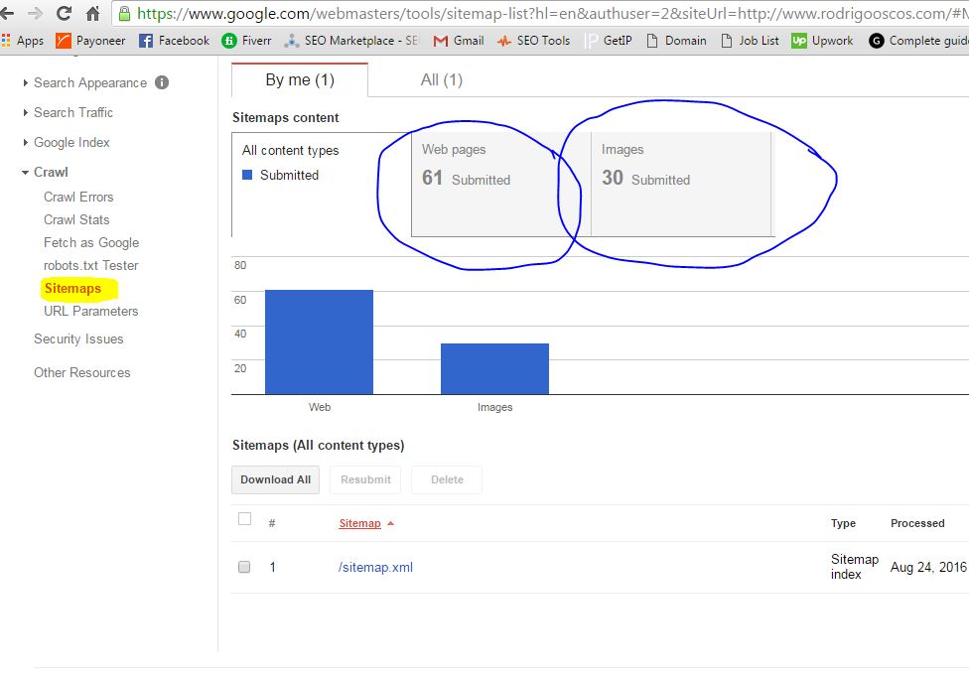Click the sort arrow next to Sitemap column
Screen dimensions: 969x675
(390, 523)
